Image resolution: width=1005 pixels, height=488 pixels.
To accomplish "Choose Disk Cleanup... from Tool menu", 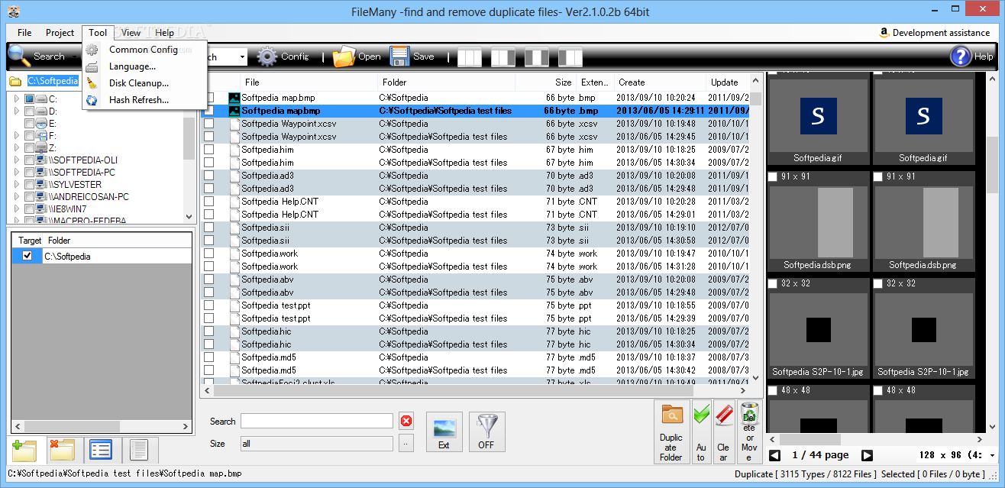I will click(x=144, y=83).
